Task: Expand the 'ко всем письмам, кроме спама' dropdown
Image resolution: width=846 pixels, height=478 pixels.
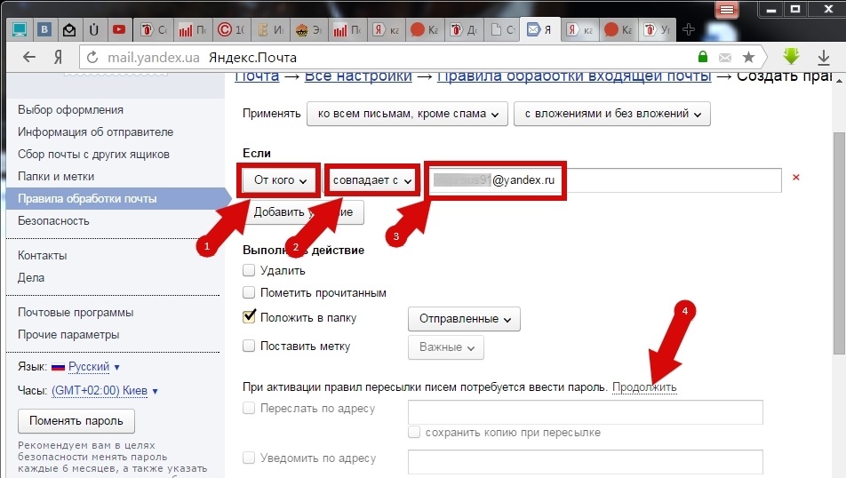Action: 407,114
